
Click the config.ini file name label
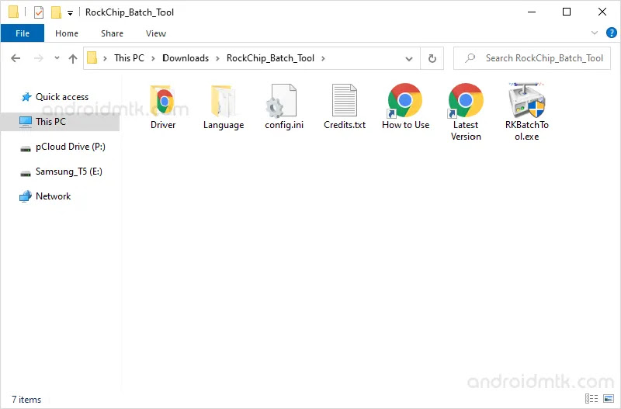pos(284,125)
